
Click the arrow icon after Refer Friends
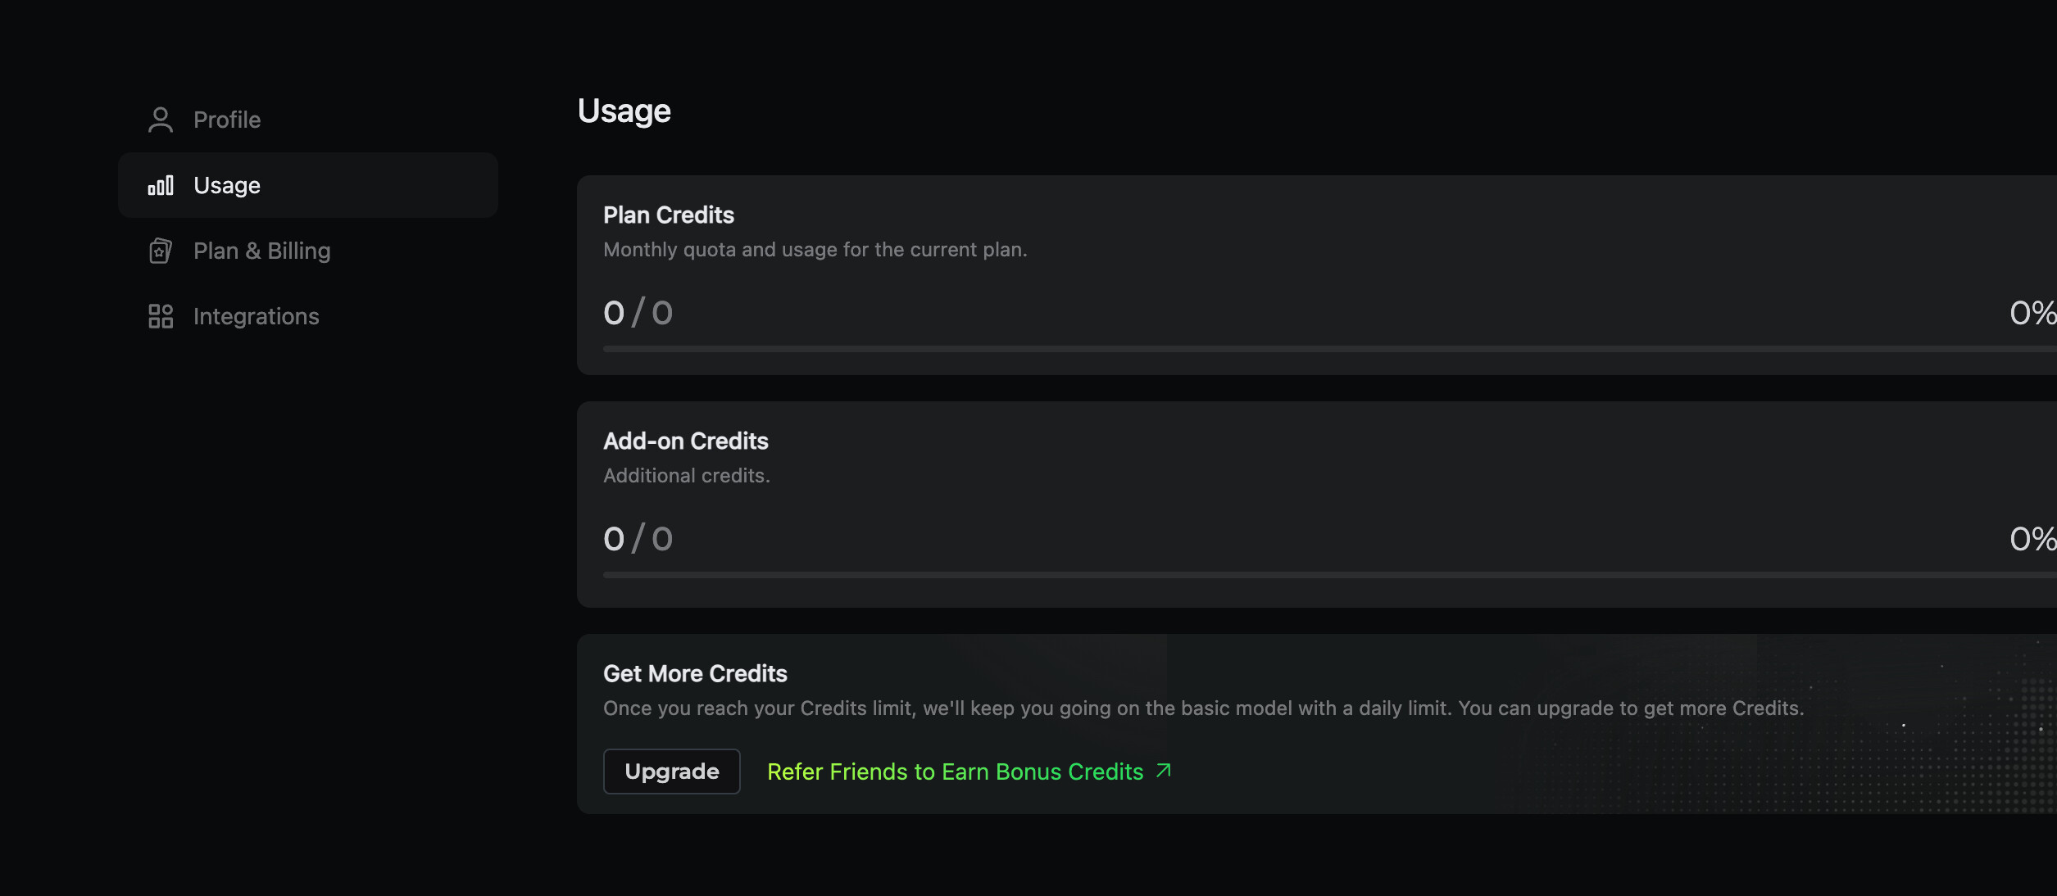point(1164,771)
